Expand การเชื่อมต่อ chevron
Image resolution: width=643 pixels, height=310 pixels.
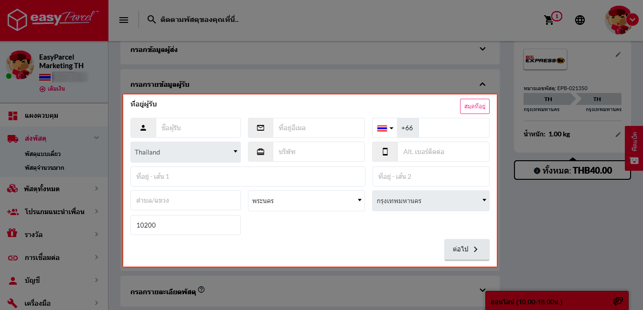click(x=96, y=257)
